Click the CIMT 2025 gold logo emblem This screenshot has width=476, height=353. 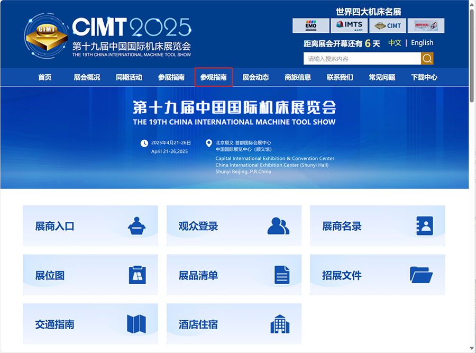pos(46,36)
